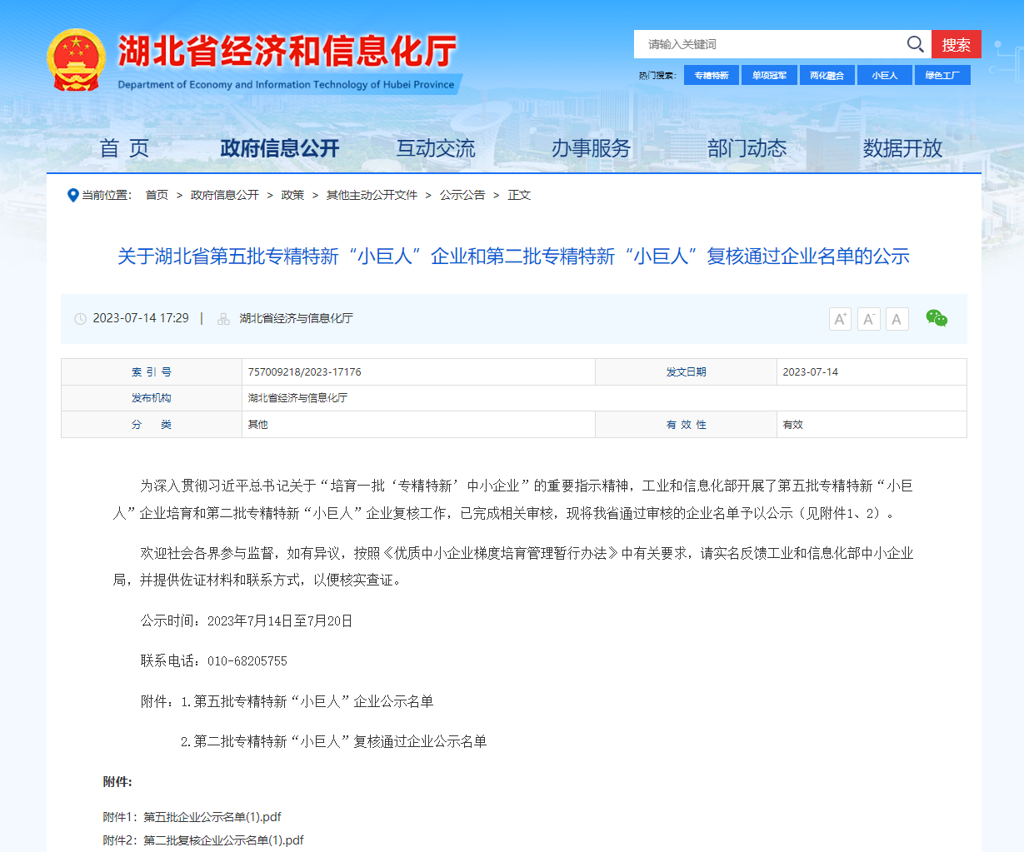Choose the 单项冠军 hot search tag

(x=769, y=75)
